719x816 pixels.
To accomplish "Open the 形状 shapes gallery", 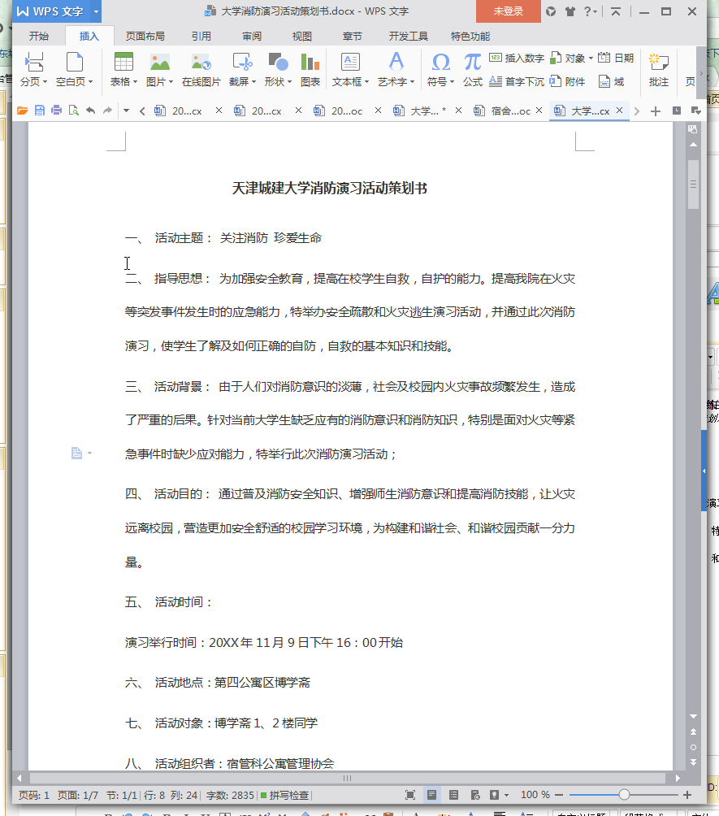I will (x=278, y=69).
